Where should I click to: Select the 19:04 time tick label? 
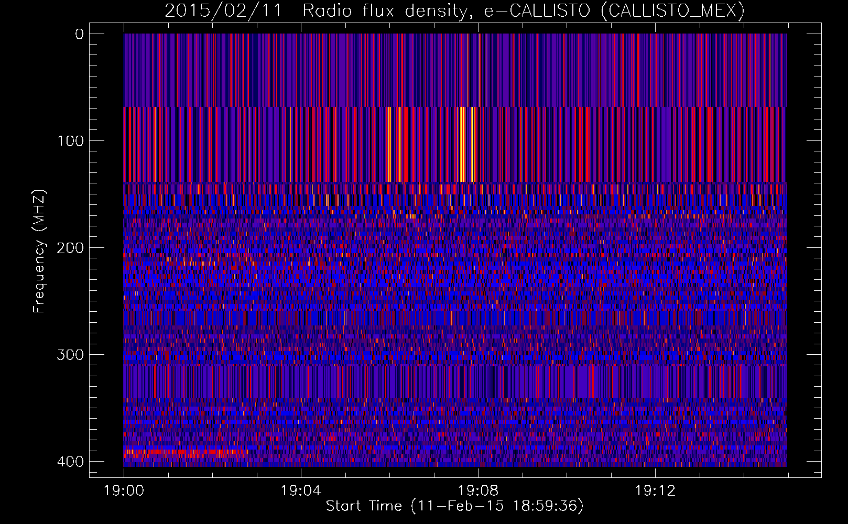click(301, 491)
